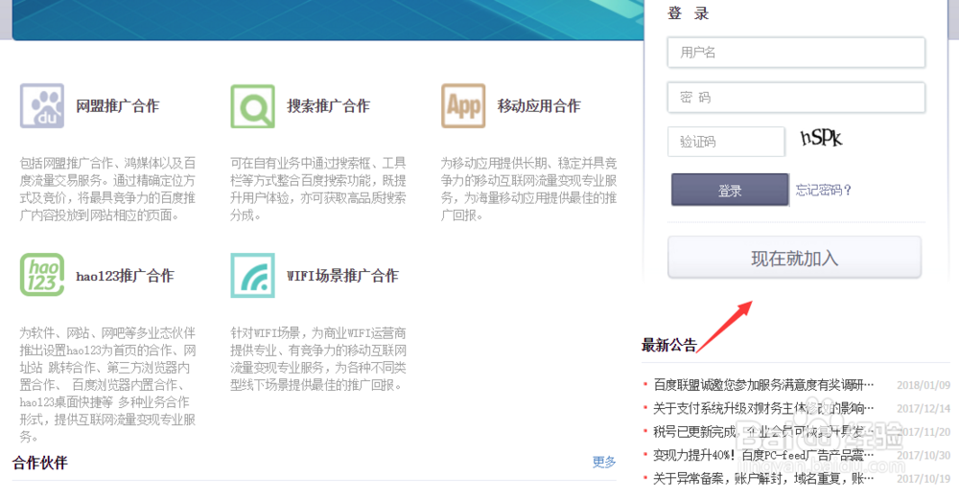Image resolution: width=959 pixels, height=499 pixels.
Task: Click the 合作伙伴 section heading
Action: pyautogui.click(x=39, y=463)
